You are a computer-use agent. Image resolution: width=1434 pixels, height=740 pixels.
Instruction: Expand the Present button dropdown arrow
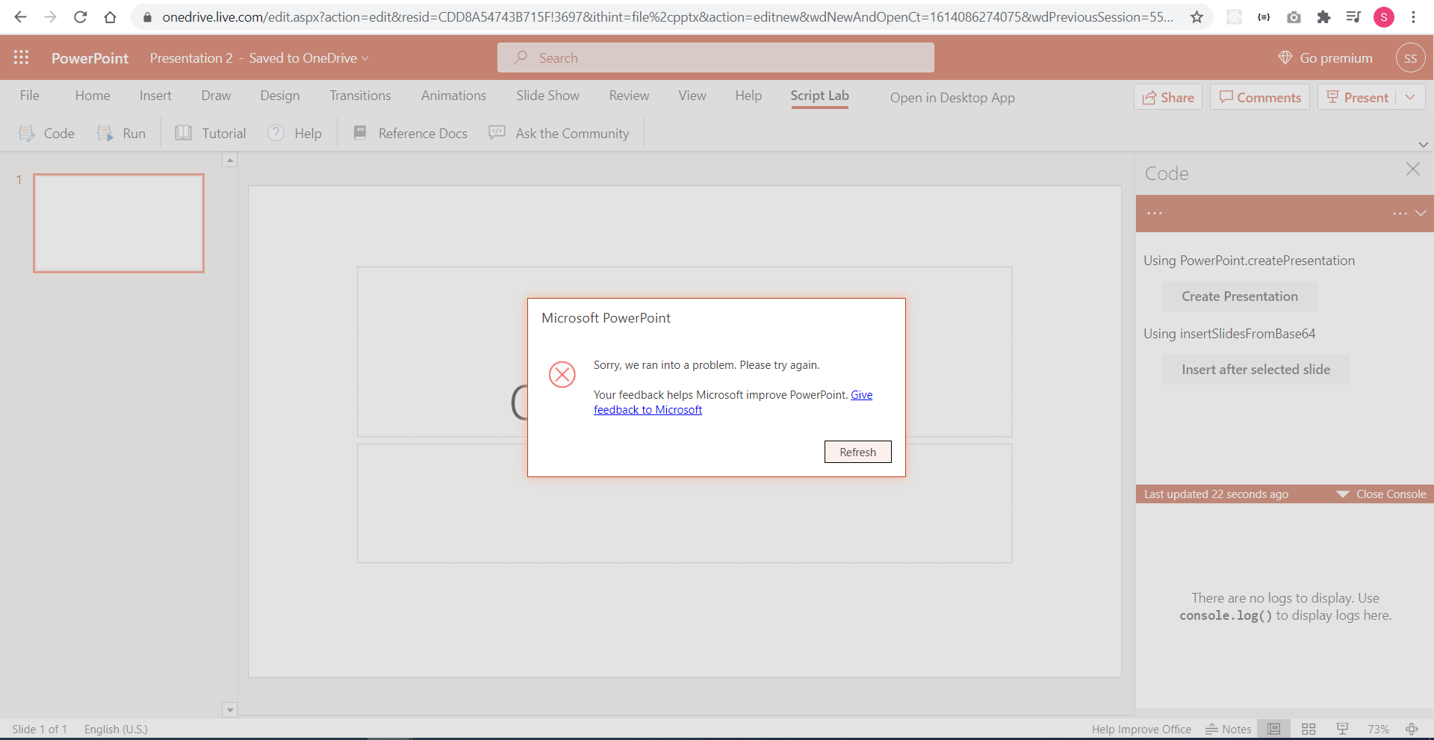(x=1410, y=97)
